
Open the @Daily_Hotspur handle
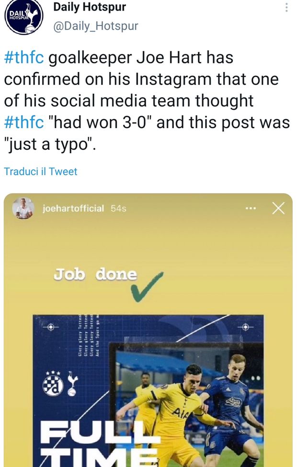[x=95, y=26]
